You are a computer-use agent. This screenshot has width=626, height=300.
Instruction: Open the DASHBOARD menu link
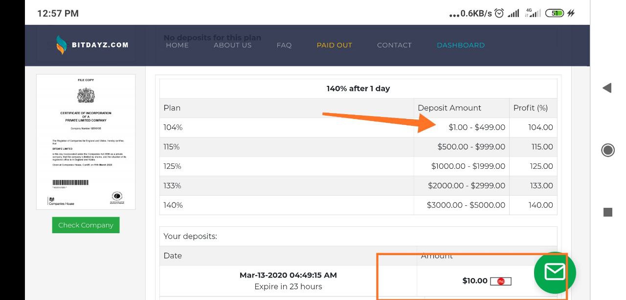pos(461,45)
